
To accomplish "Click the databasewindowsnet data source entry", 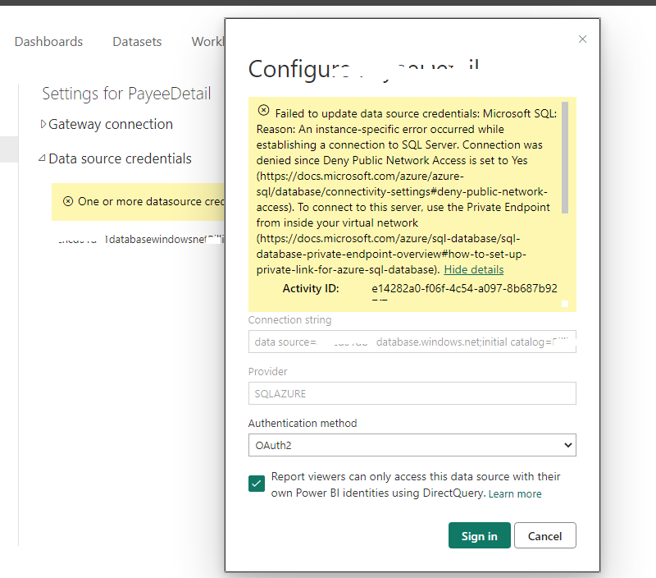I will click(141, 240).
